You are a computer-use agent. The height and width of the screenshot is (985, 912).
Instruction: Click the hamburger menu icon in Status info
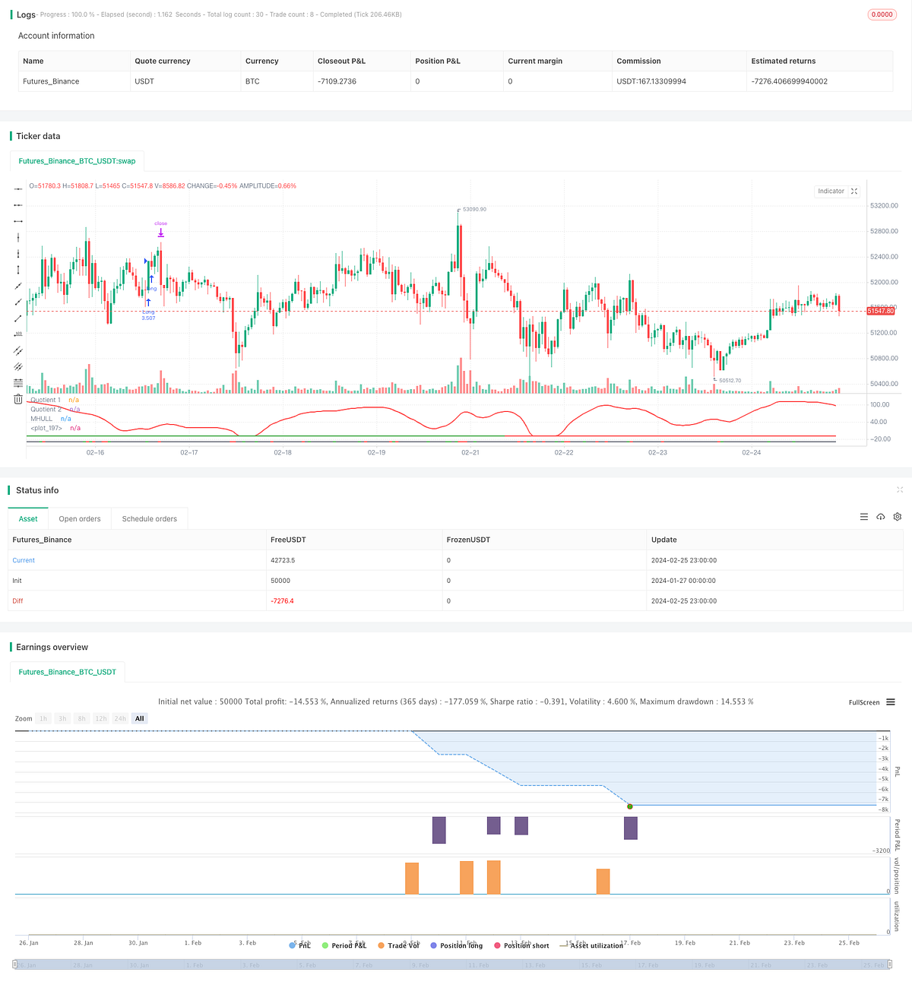tap(864, 517)
